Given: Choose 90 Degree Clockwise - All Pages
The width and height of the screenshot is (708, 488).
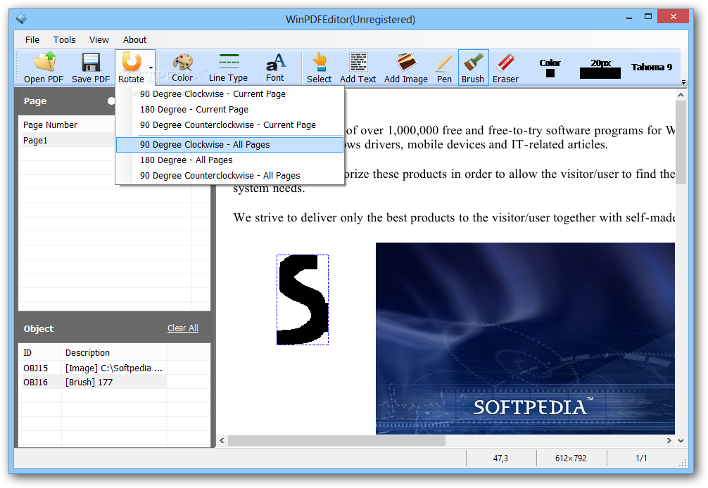Looking at the screenshot, I should pyautogui.click(x=230, y=145).
